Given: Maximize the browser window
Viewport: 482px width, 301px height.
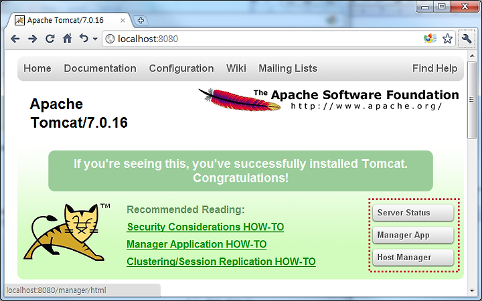Looking at the screenshot, I should pyautogui.click(x=441, y=7).
